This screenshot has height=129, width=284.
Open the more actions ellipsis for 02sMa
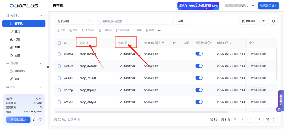pos(271,54)
